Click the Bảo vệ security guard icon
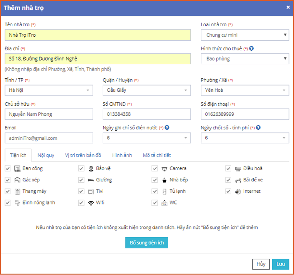Screen dimensions: 294x275 91,169
